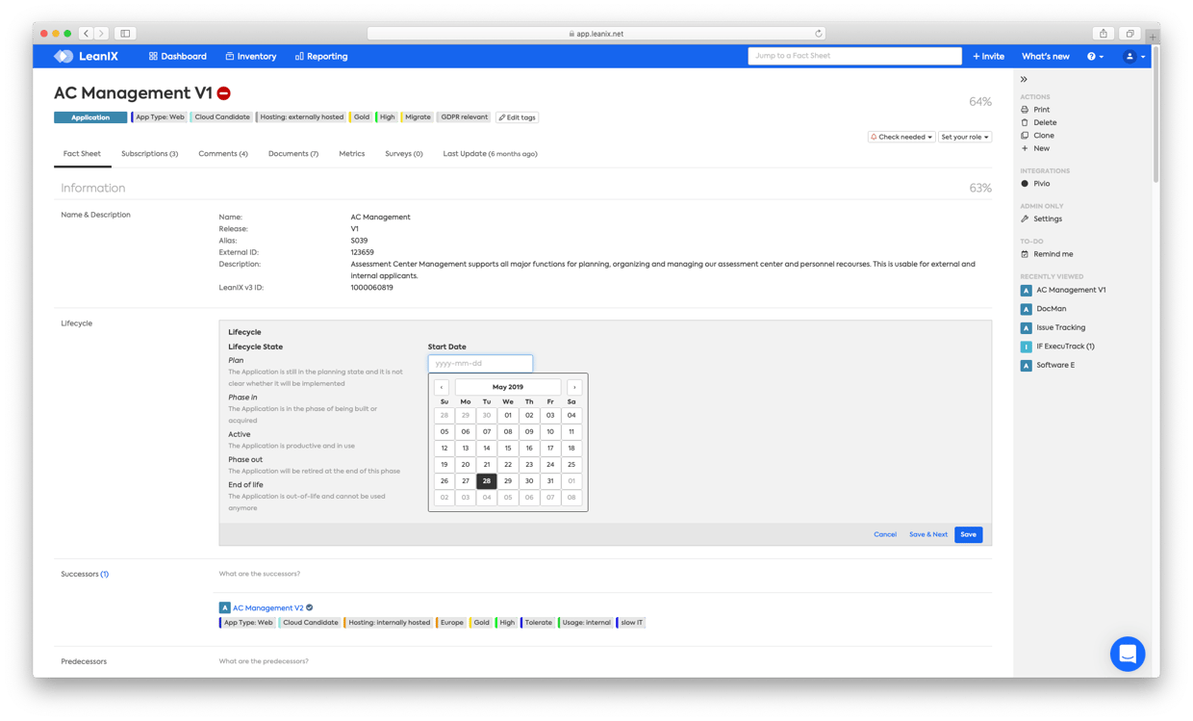Print the fact sheet

(1043, 109)
